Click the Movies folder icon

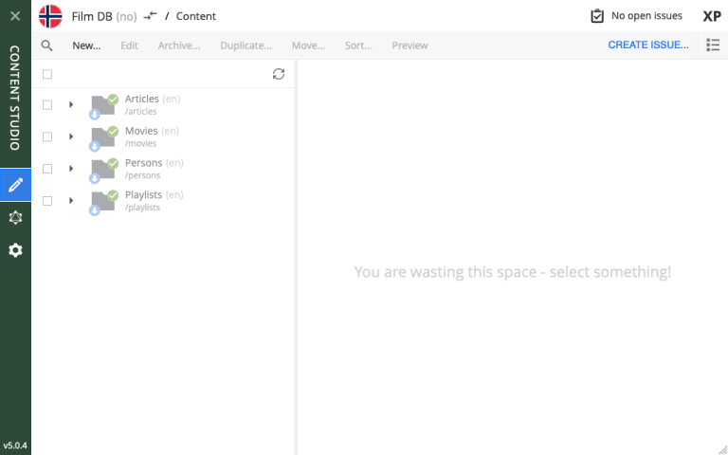(103, 137)
